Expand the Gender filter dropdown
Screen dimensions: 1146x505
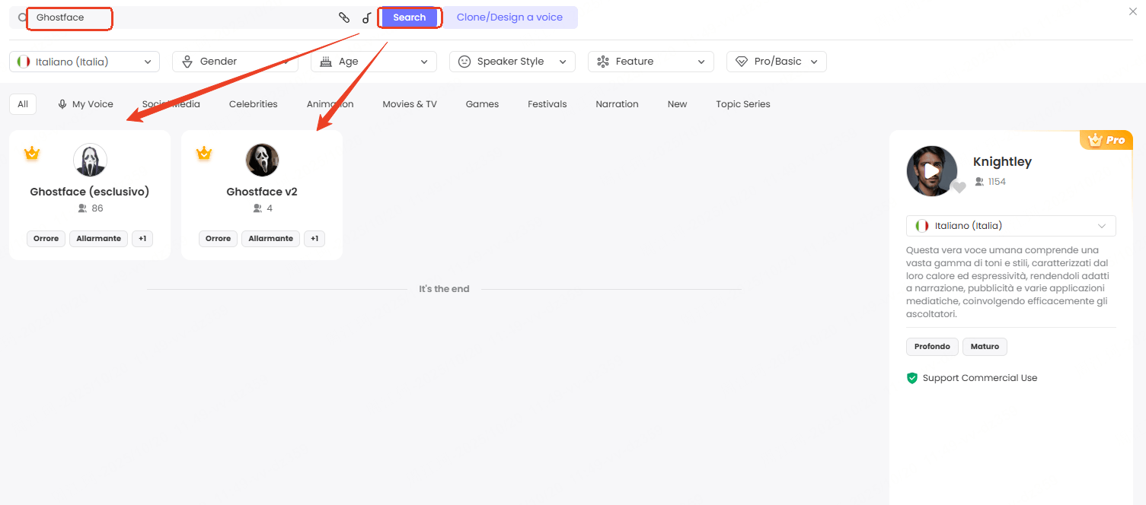pyautogui.click(x=235, y=62)
